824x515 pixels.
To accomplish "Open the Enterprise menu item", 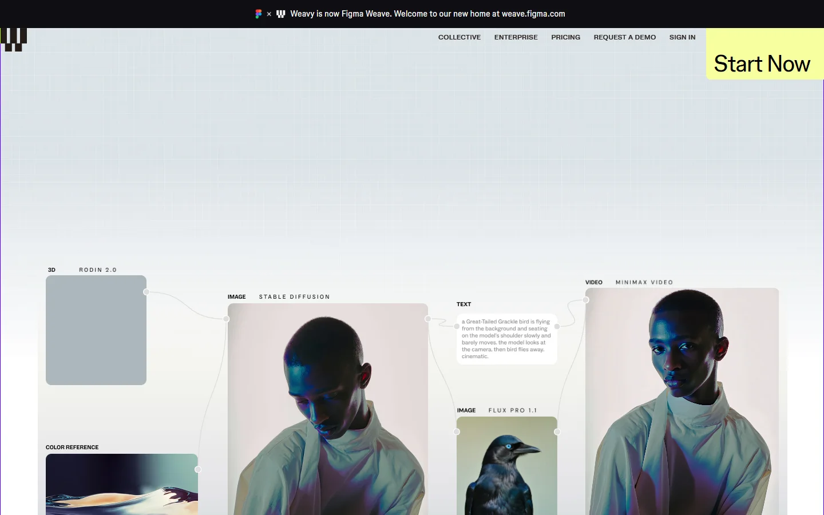I will pyautogui.click(x=516, y=37).
